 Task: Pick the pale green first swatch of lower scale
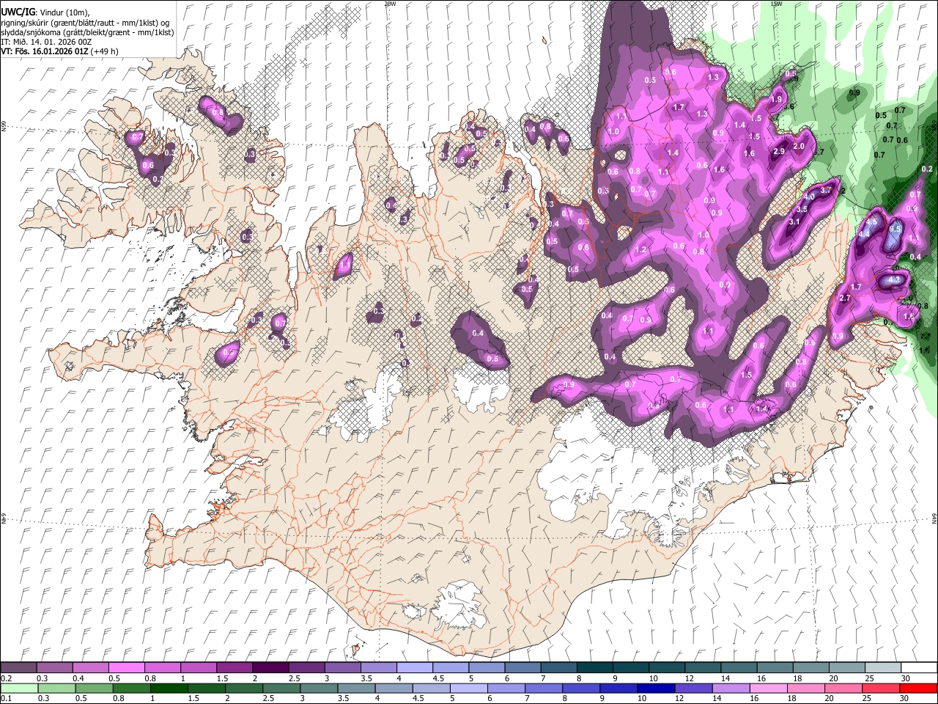19,689
